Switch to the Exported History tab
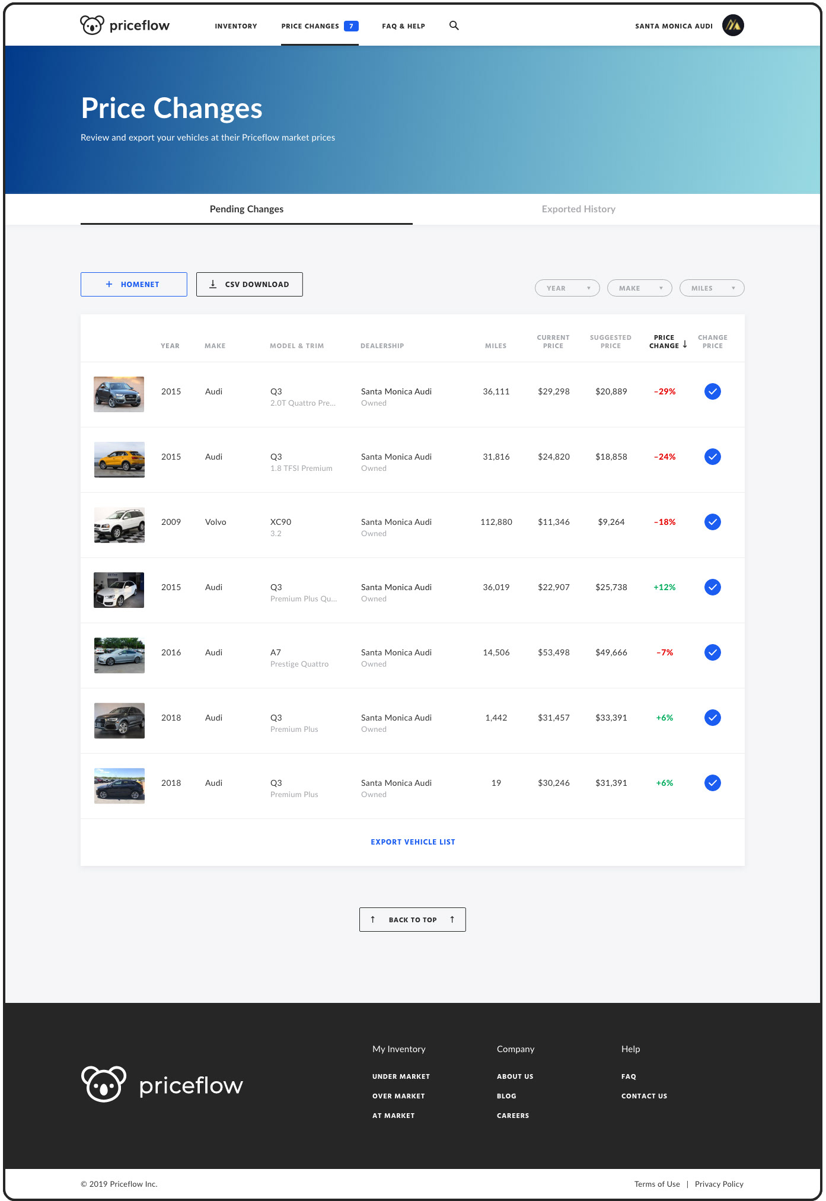826x1201 pixels. pyautogui.click(x=579, y=209)
